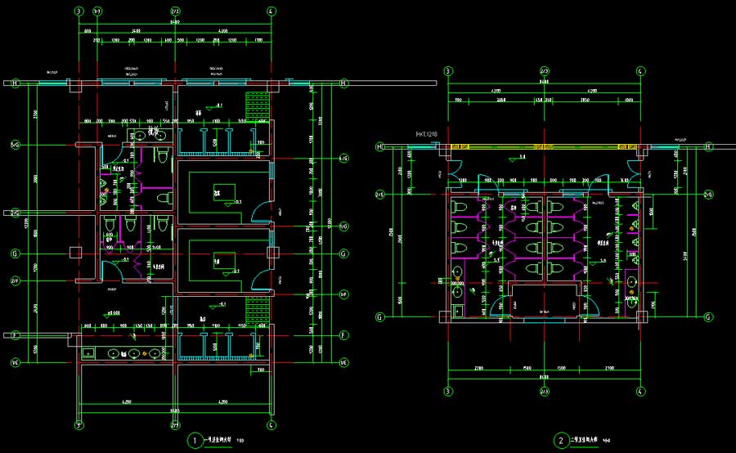Select grid bubble 4 below the left plan
Image resolution: width=736 pixels, height=453 pixels.
click(272, 425)
